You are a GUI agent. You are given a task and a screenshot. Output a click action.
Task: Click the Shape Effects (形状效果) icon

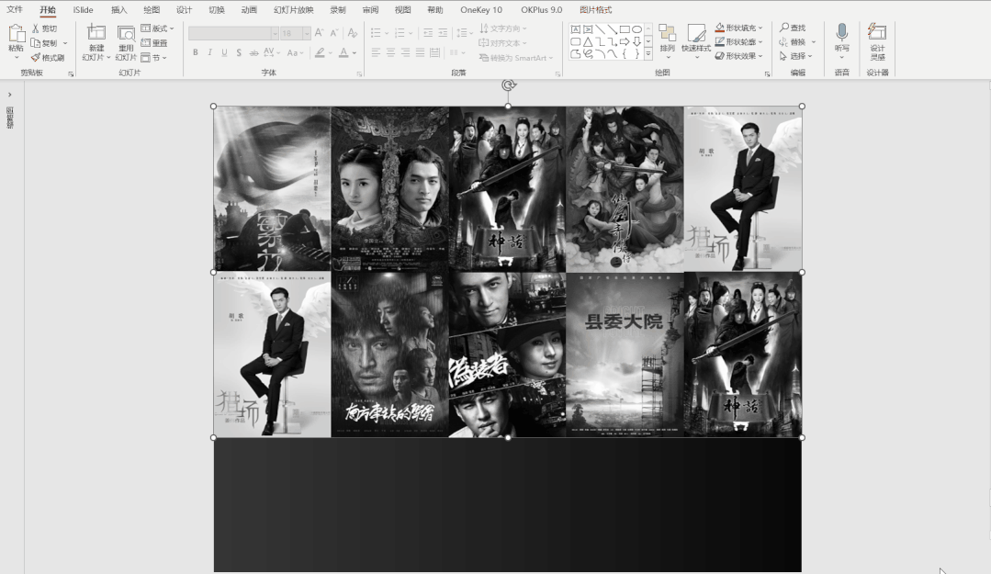tap(720, 56)
